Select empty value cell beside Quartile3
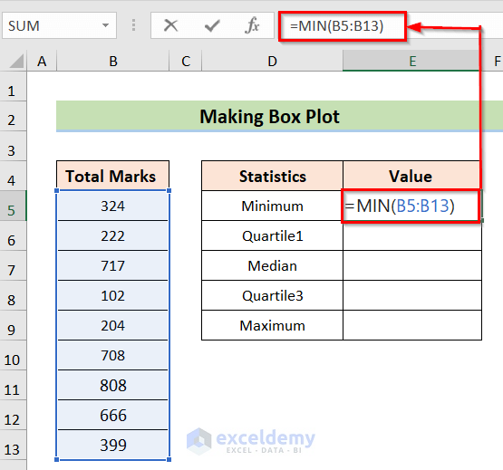Viewport: 503px width, 470px height. (412, 295)
